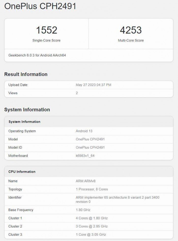This screenshot has width=178, height=241.
Task: Select the Geekbench 6.0.3 for Android text
Action: point(37,55)
